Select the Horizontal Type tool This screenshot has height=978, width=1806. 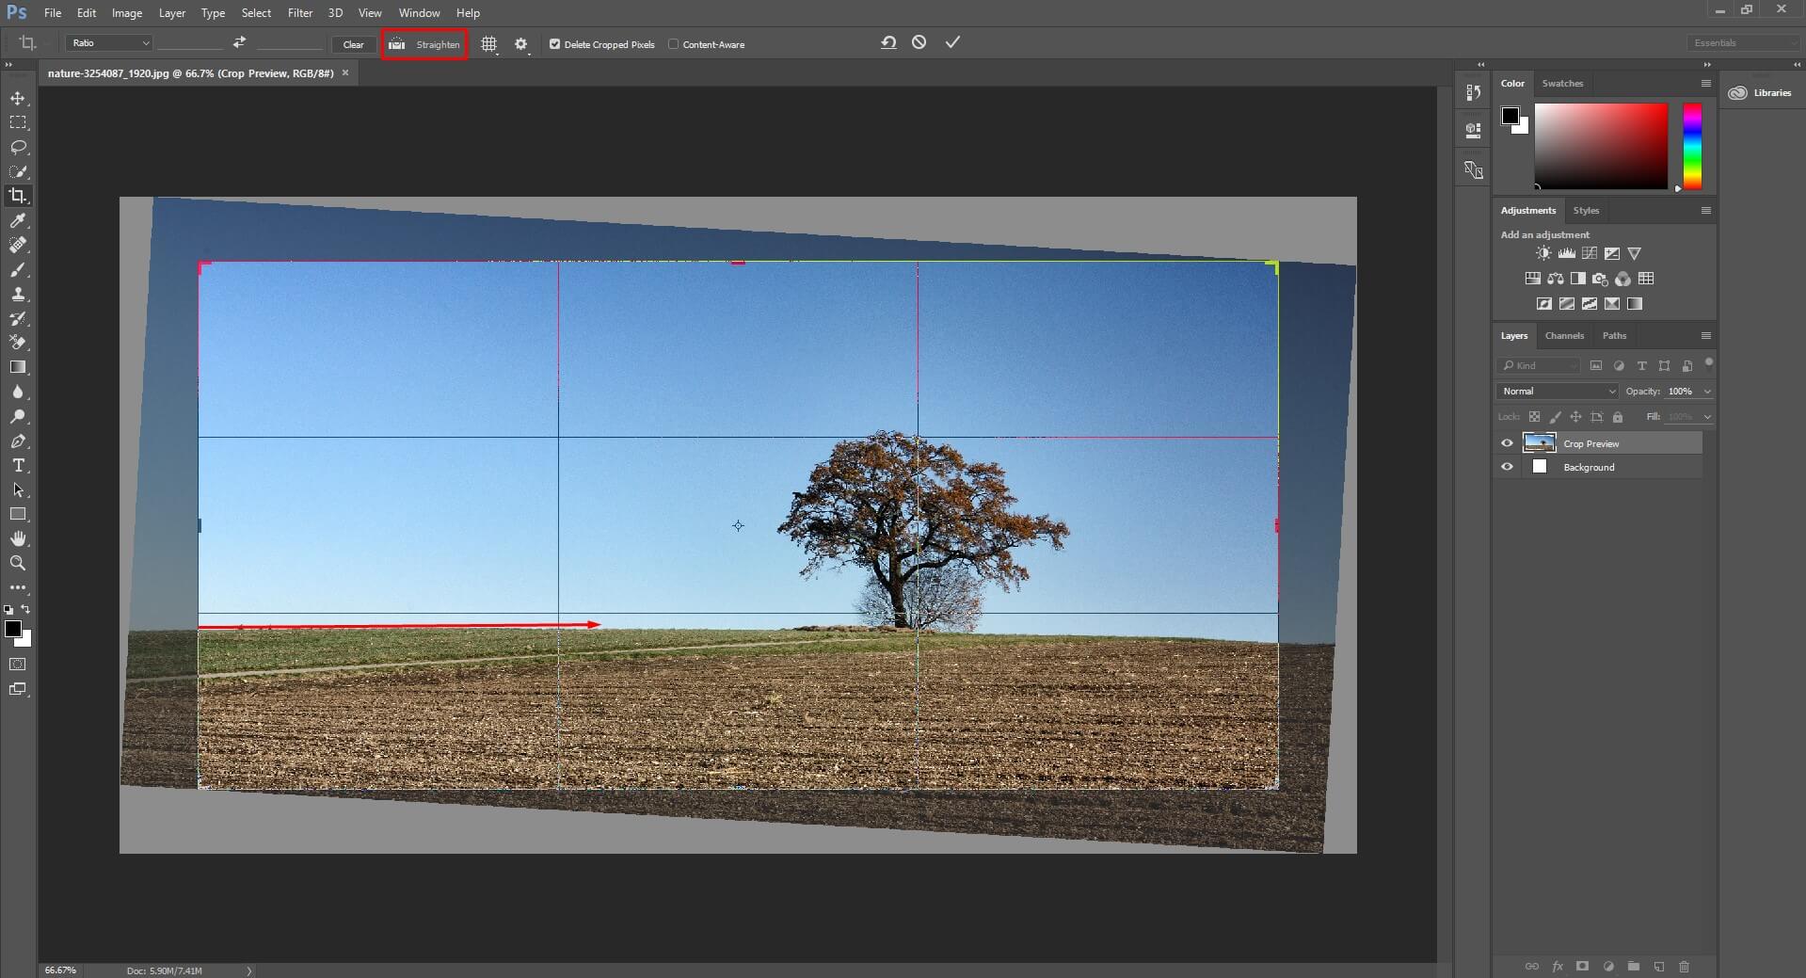coord(18,465)
